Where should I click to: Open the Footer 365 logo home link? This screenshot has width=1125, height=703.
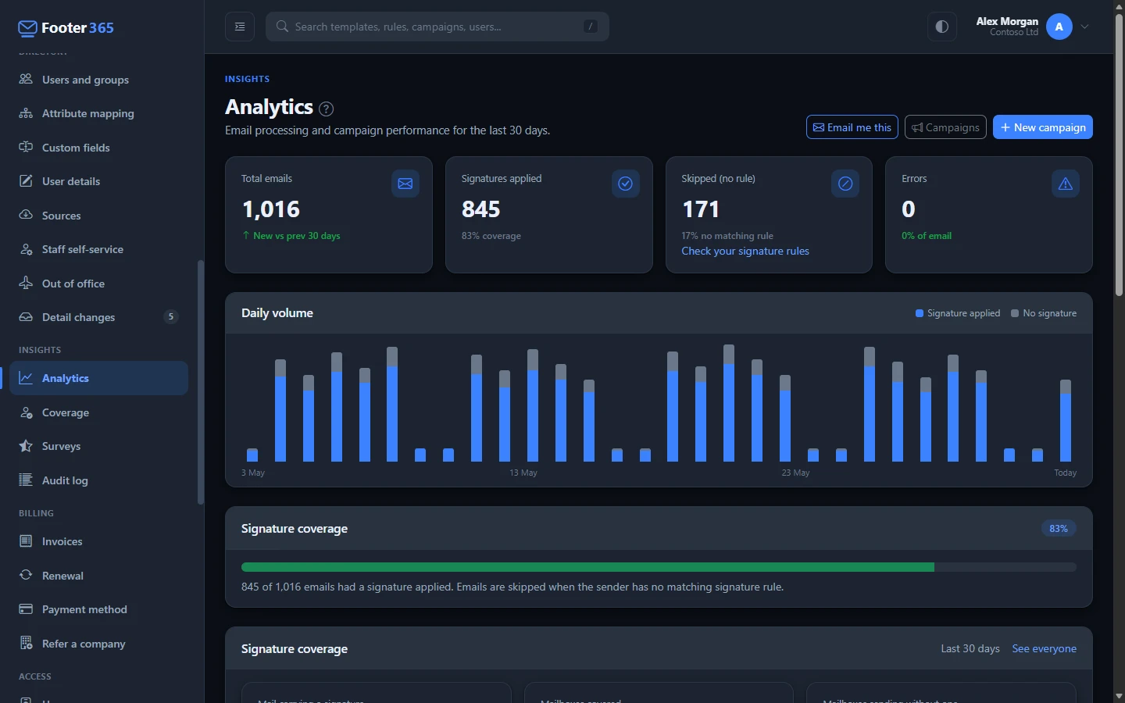click(66, 28)
